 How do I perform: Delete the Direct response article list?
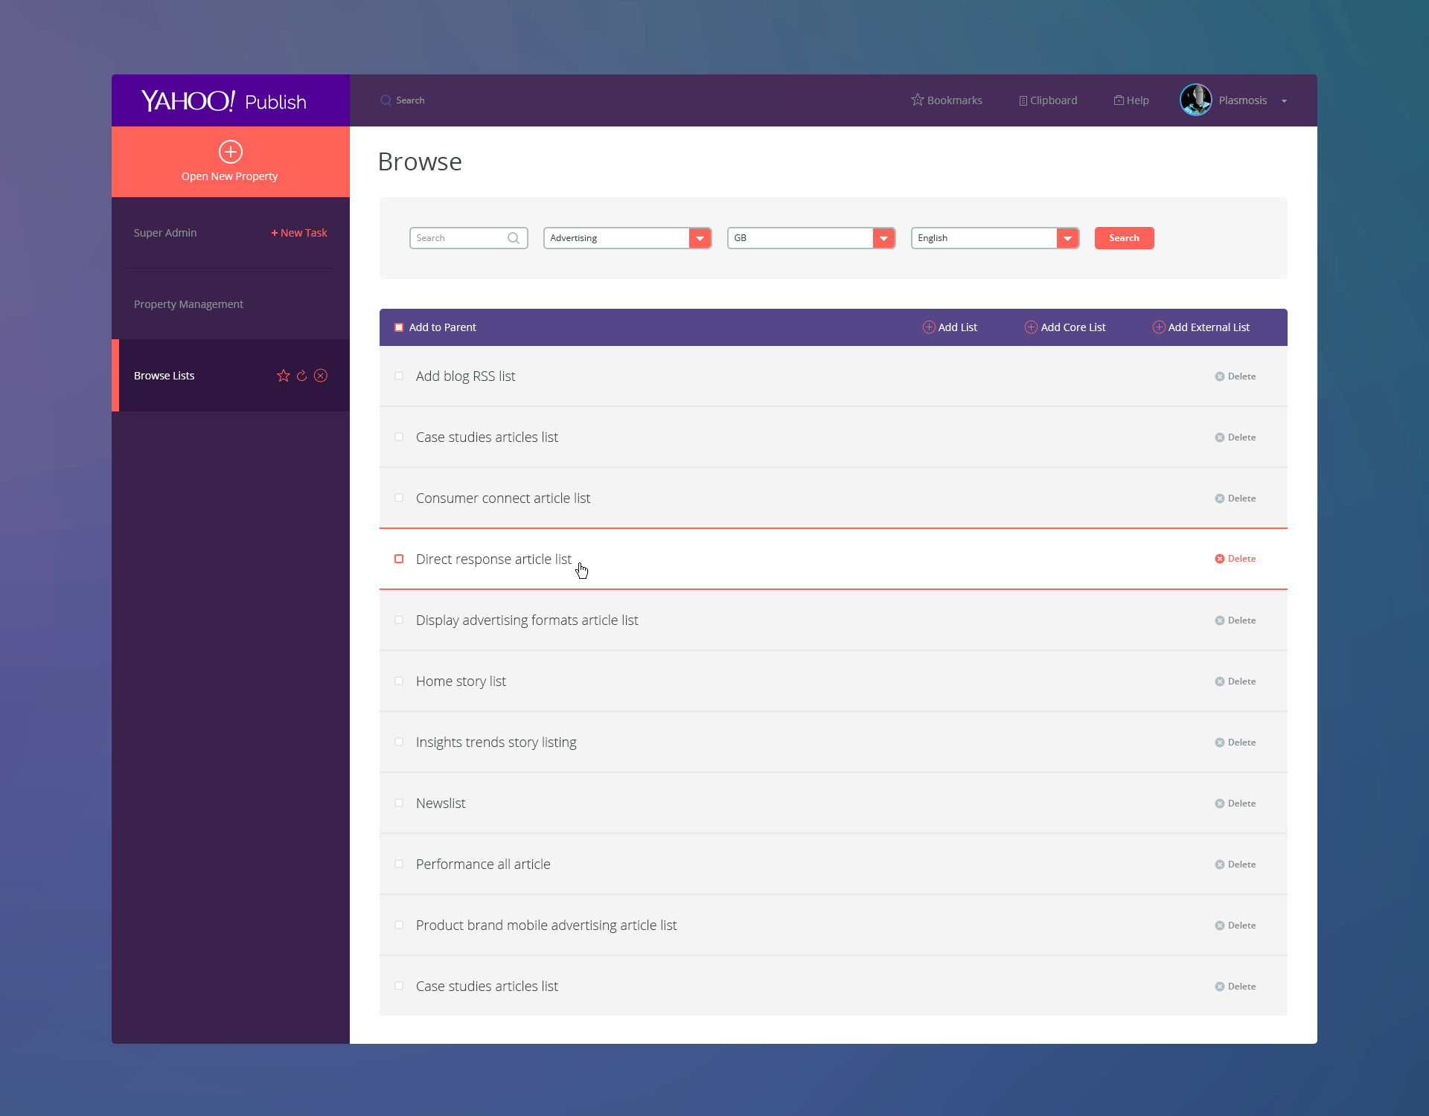pos(1235,559)
